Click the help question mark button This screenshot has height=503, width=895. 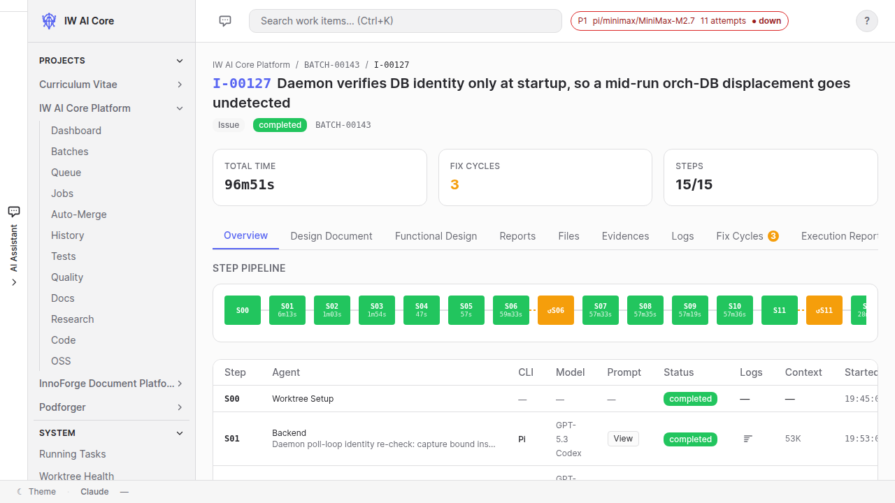point(867,21)
